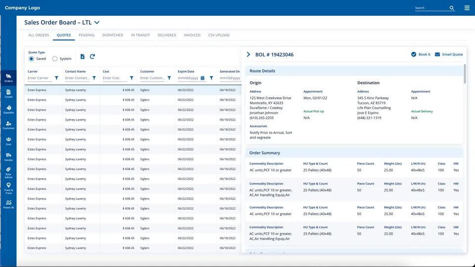Open the User sidebar icon

(x=8, y=141)
